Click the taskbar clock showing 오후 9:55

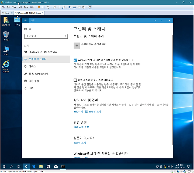[179, 167]
